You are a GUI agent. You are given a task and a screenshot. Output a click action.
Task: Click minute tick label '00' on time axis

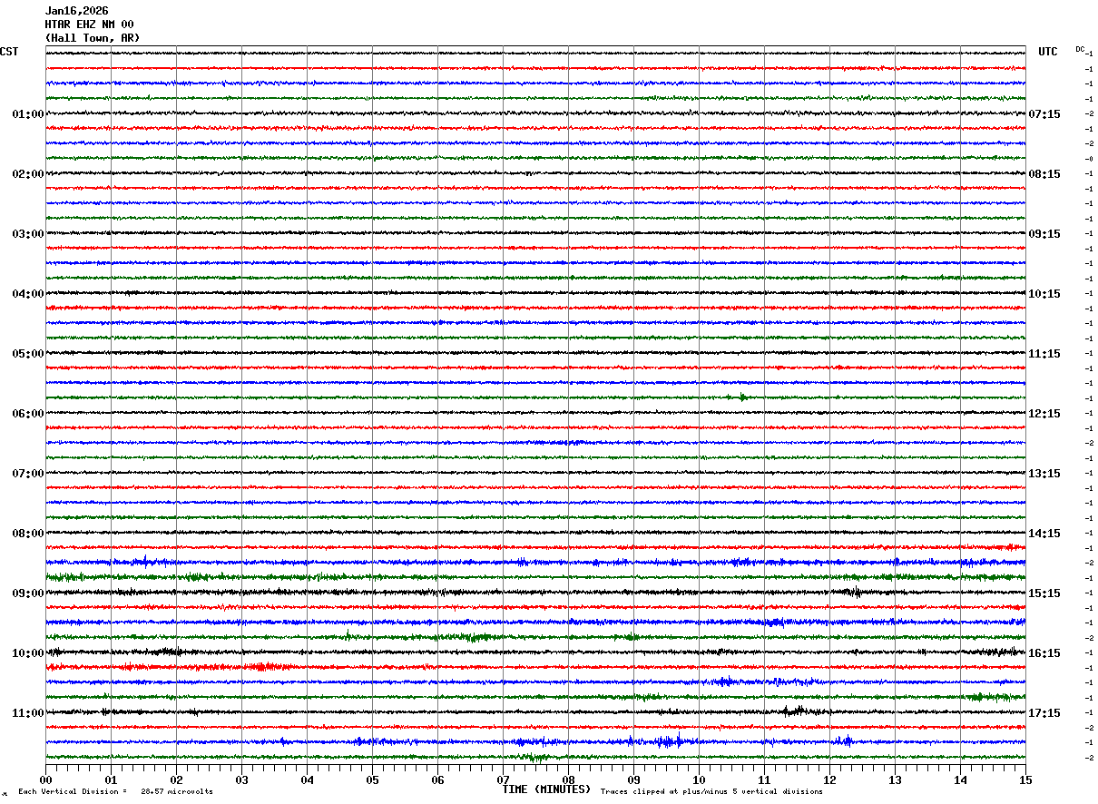coord(45,779)
